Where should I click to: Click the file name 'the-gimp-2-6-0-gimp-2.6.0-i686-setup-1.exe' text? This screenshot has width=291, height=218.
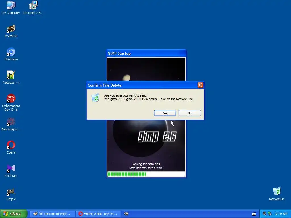tap(135, 99)
